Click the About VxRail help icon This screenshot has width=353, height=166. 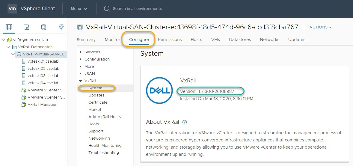pyautogui.click(x=185, y=122)
